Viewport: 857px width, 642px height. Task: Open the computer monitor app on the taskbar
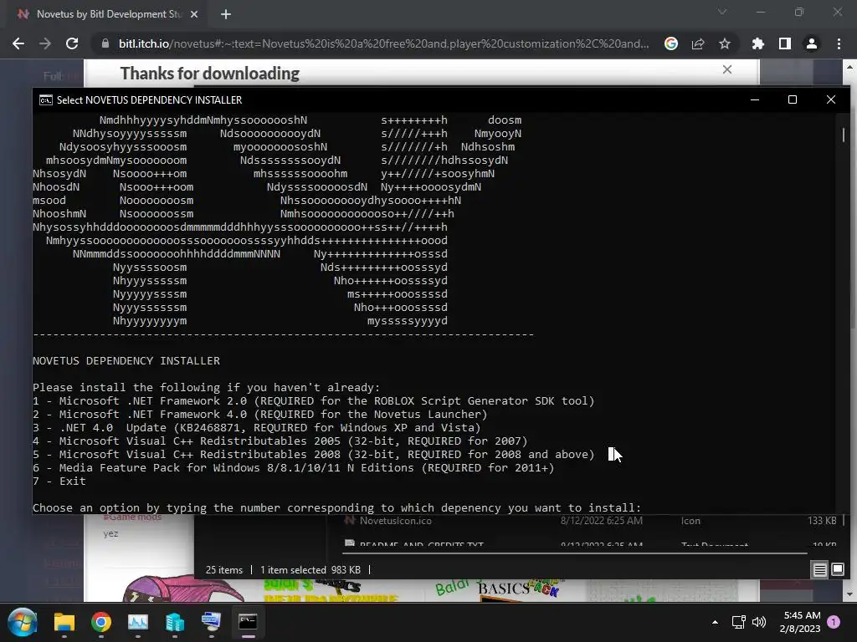212,622
